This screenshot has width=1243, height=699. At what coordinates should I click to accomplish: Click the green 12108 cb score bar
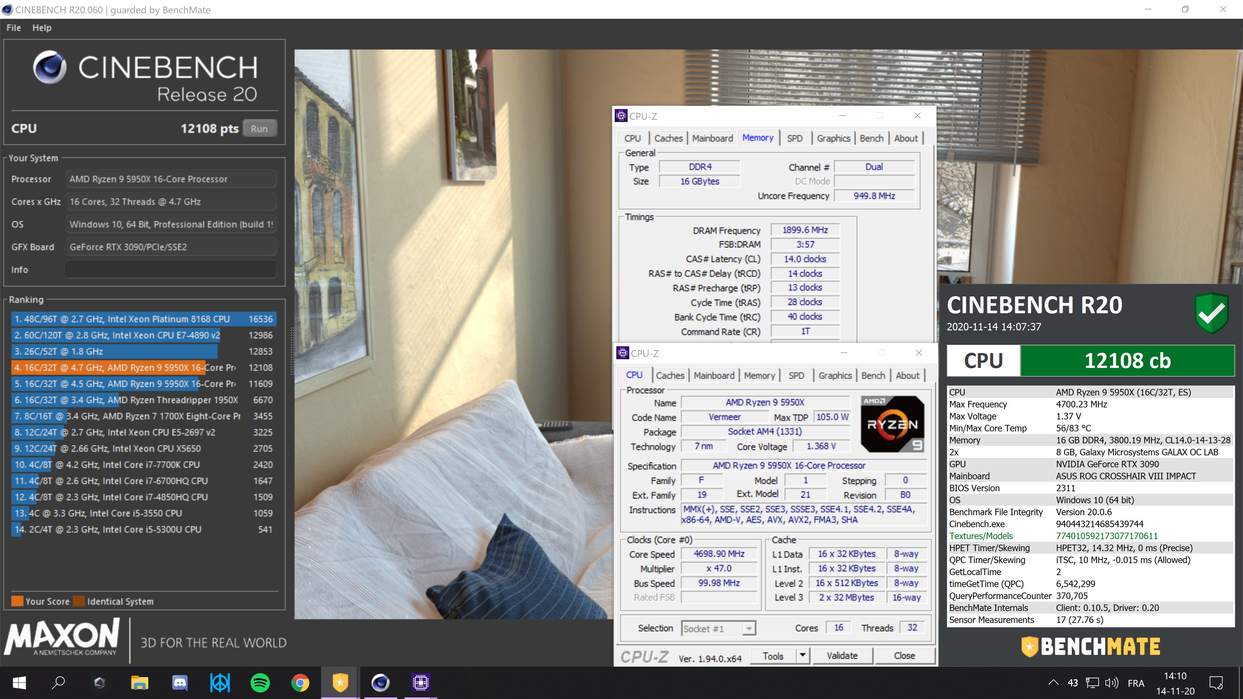tap(1127, 361)
